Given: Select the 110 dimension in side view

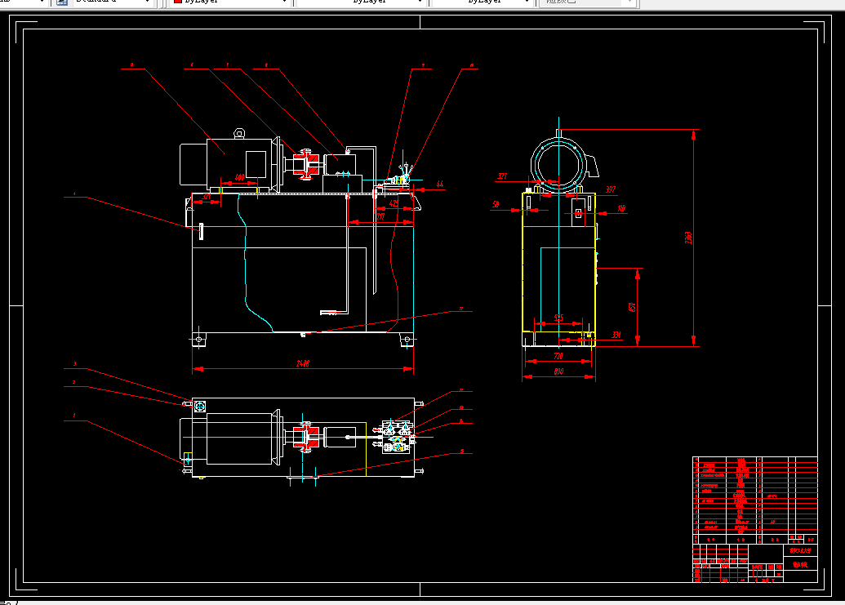Looking at the screenshot, I should (621, 208).
